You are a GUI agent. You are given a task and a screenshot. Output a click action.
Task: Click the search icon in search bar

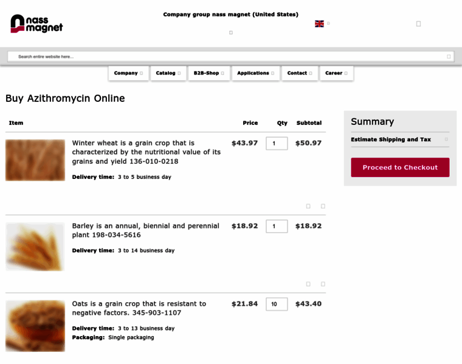point(449,56)
